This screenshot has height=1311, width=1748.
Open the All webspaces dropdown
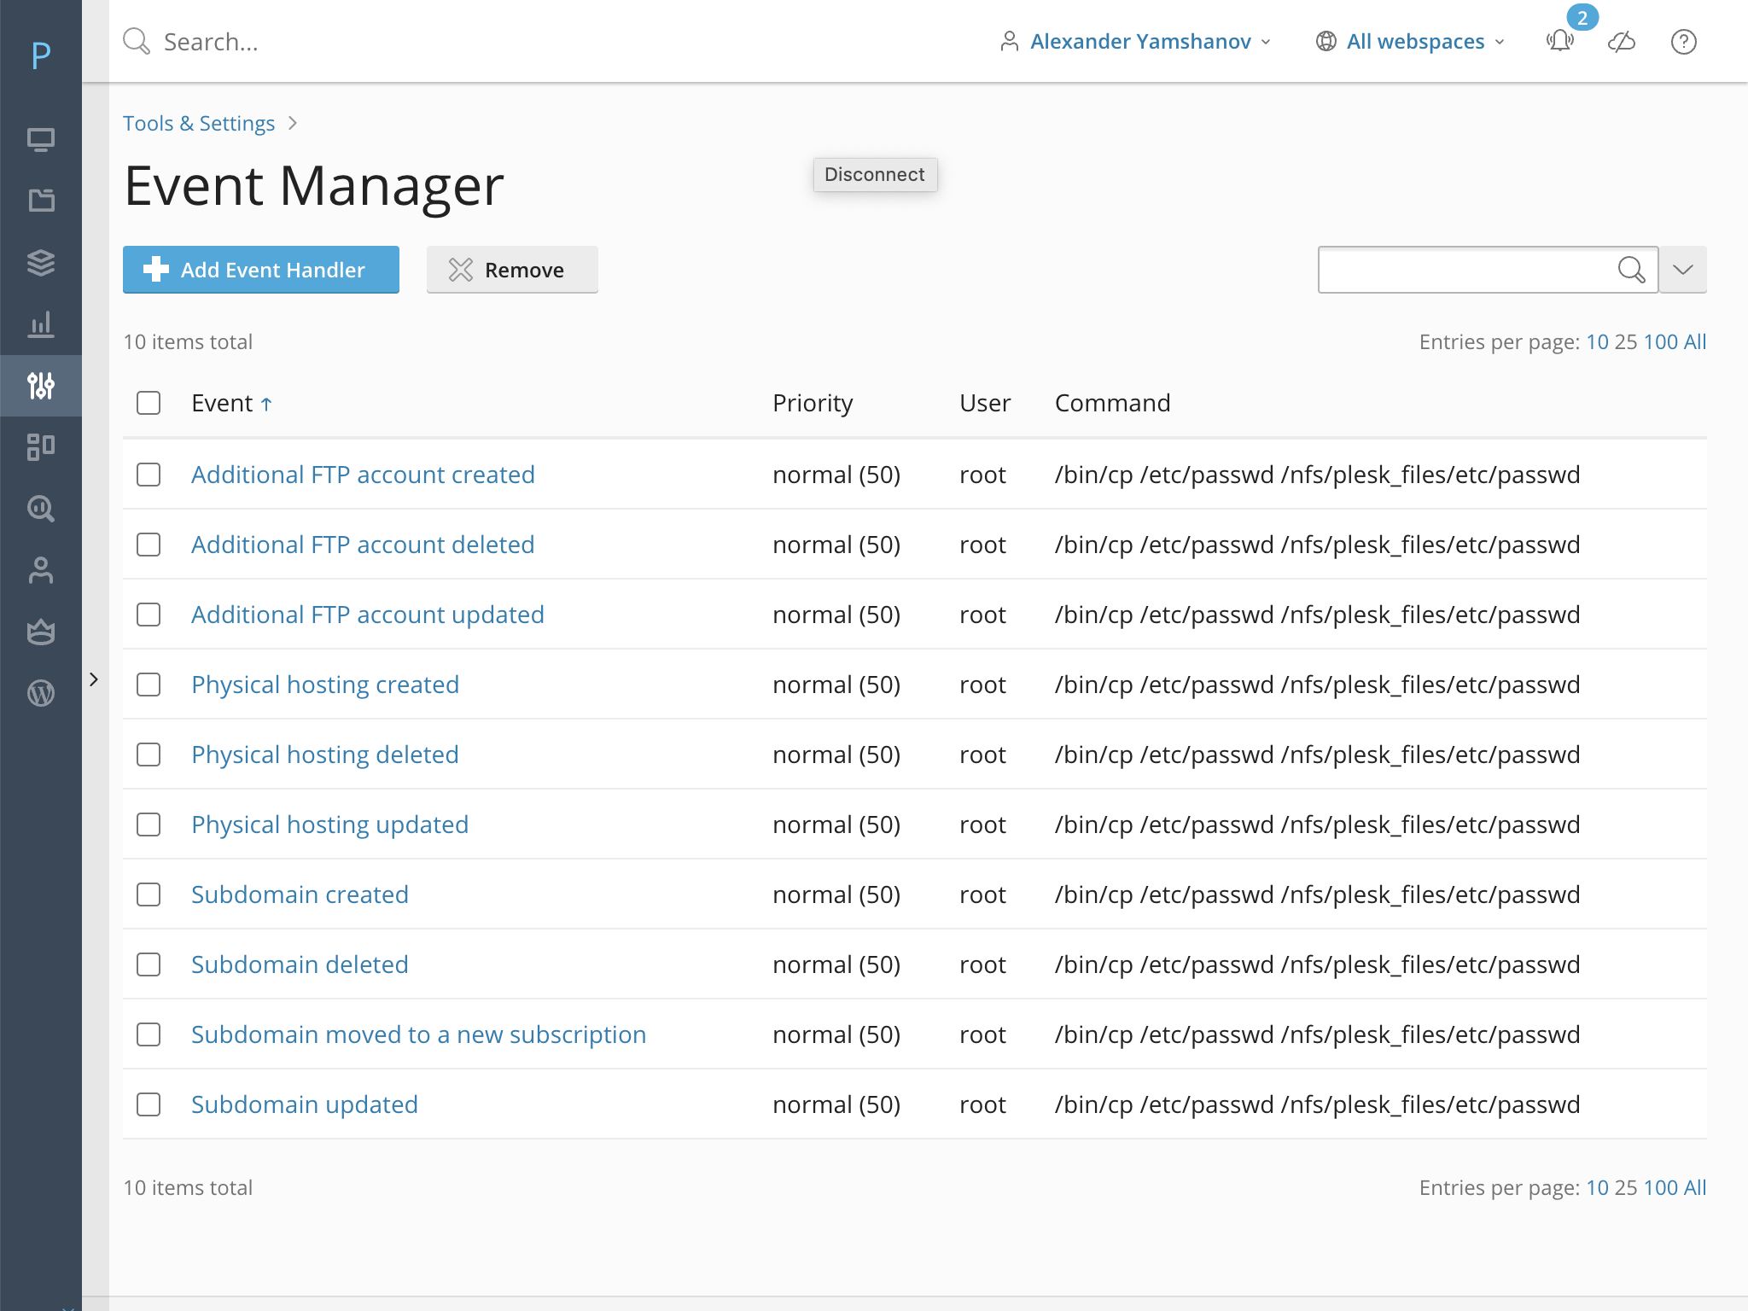1414,41
